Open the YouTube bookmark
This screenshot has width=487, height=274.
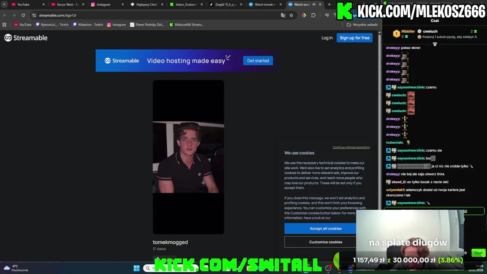pos(22,25)
